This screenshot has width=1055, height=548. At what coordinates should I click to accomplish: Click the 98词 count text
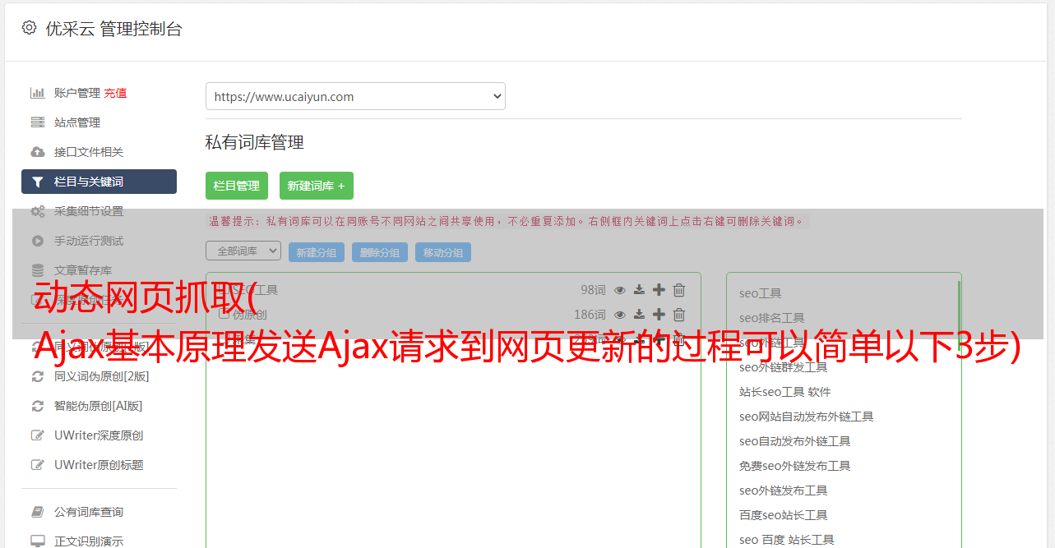coord(593,290)
